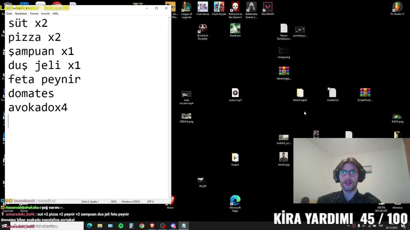This screenshot has width=410, height=230.
Task: Select Welcome to the Game II icon
Action: pyautogui.click(x=235, y=10)
